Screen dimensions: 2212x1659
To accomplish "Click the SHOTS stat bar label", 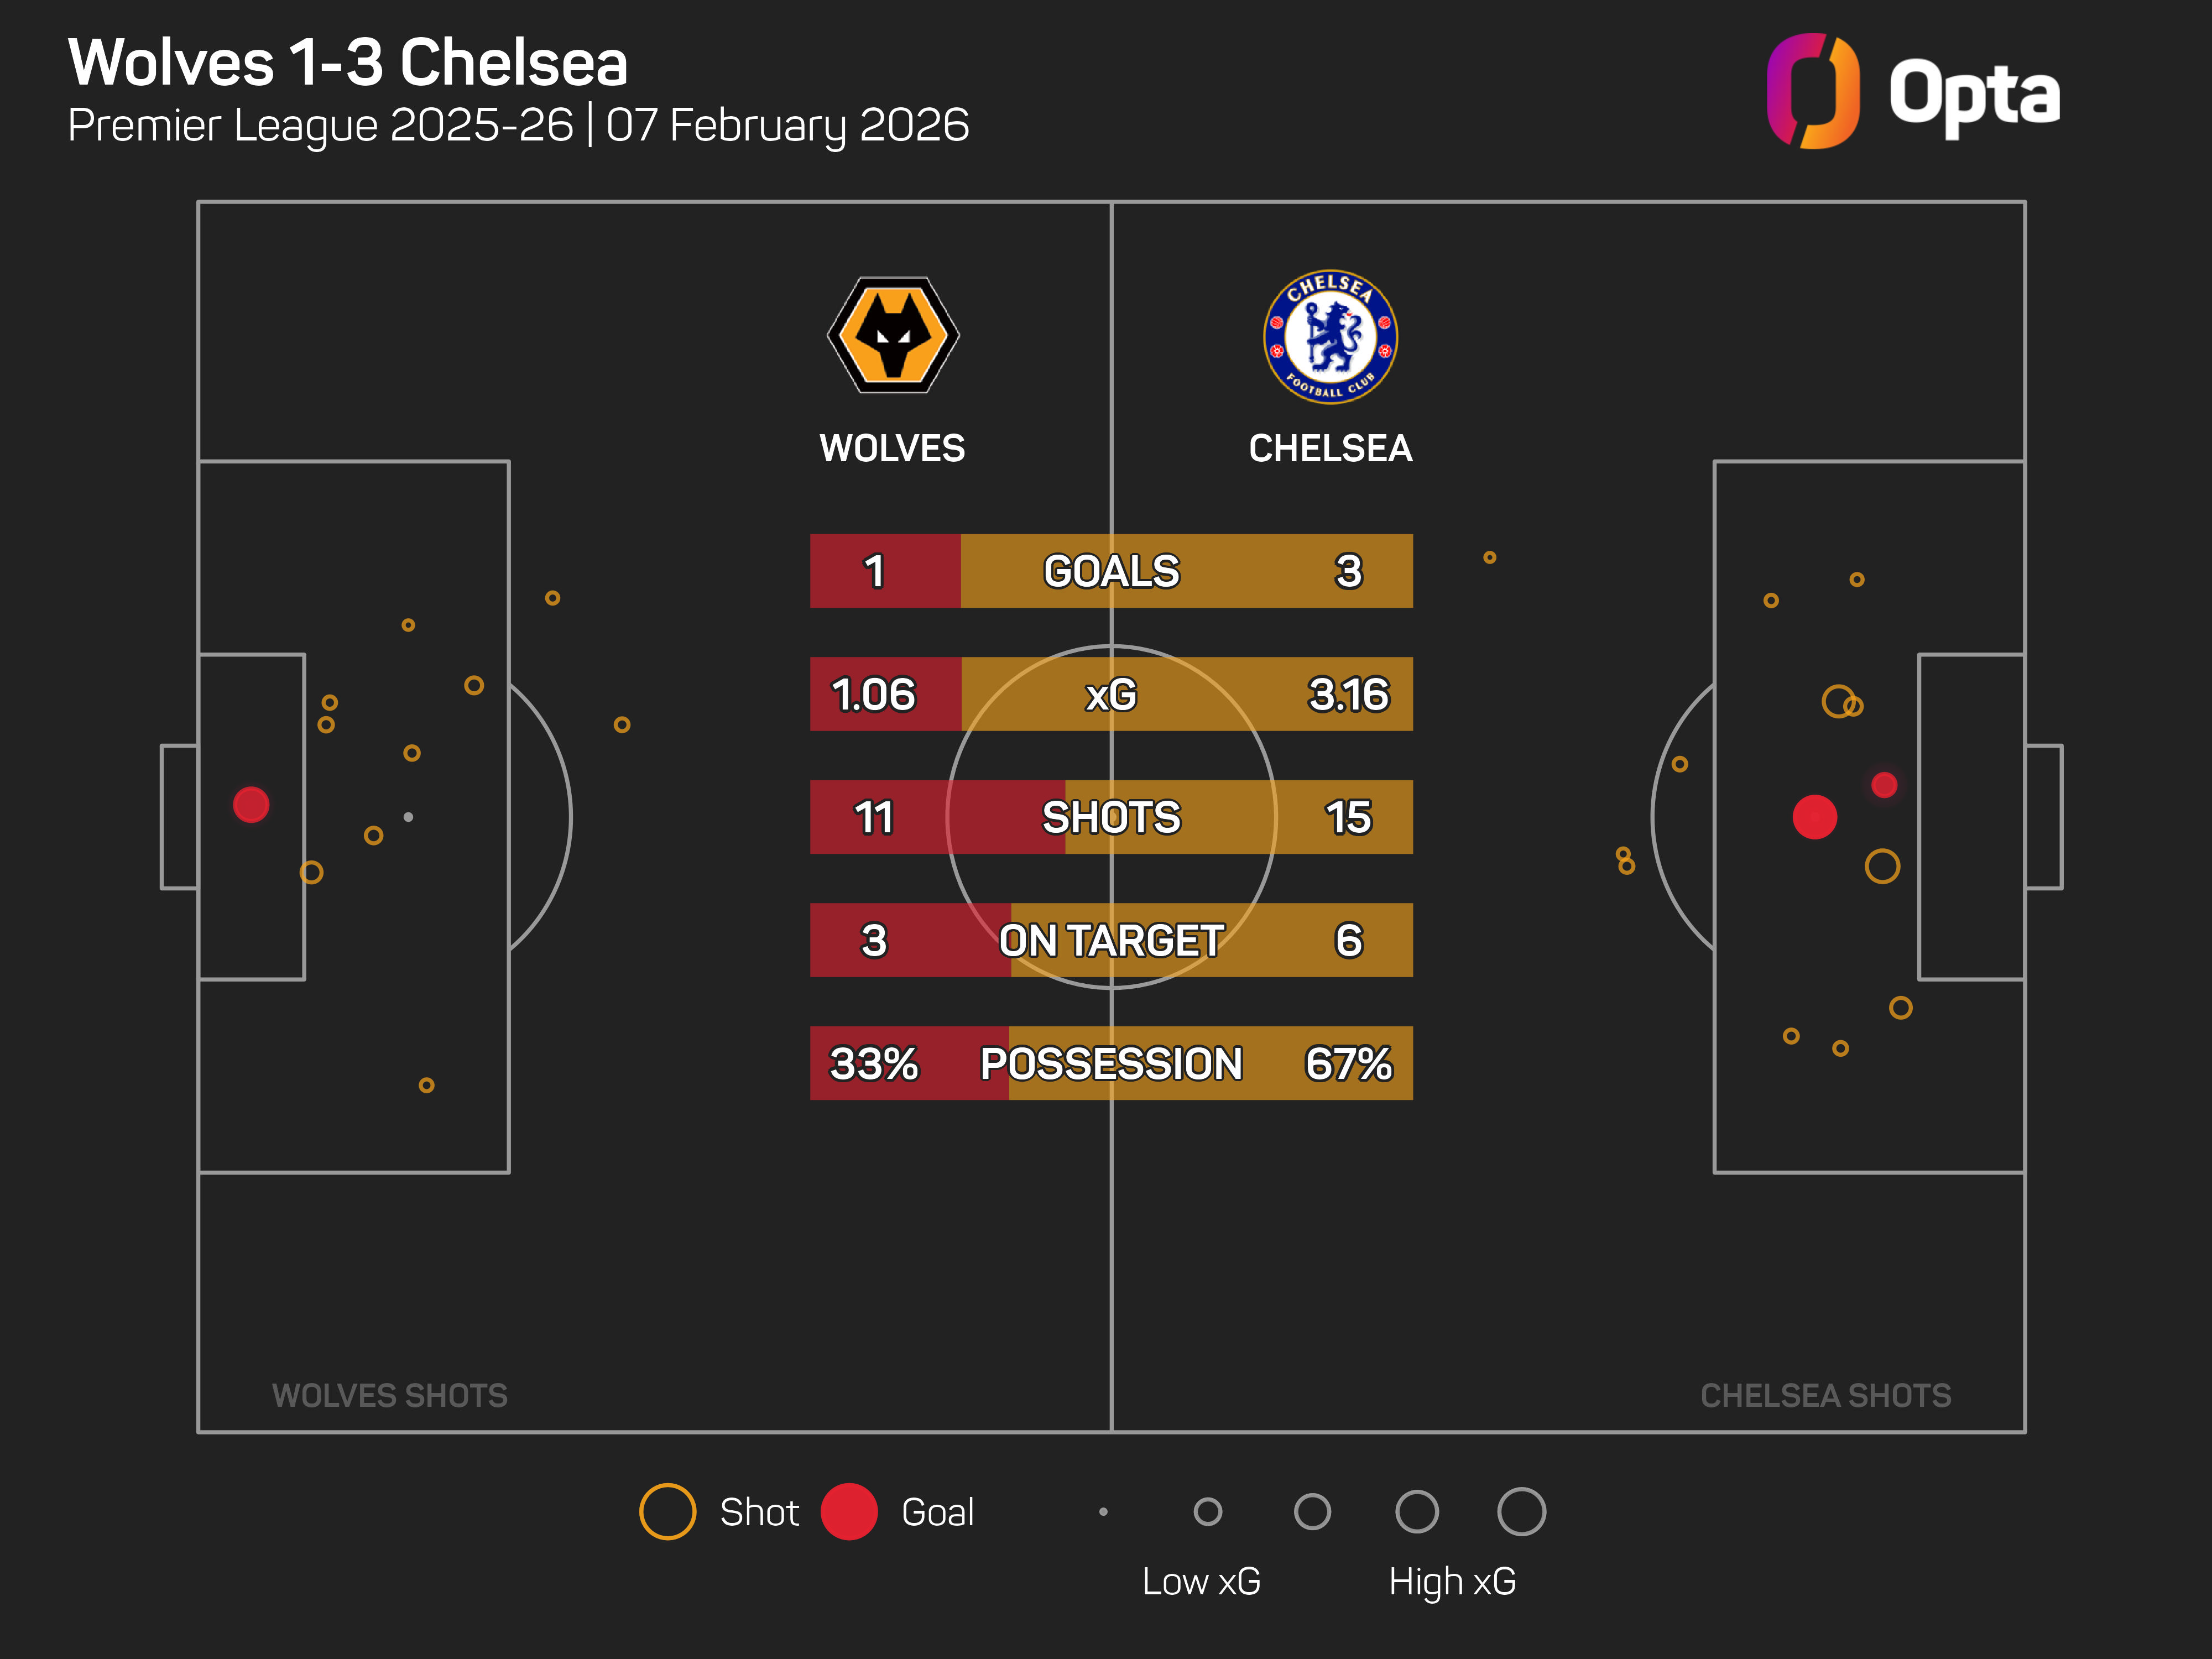I will (1111, 817).
